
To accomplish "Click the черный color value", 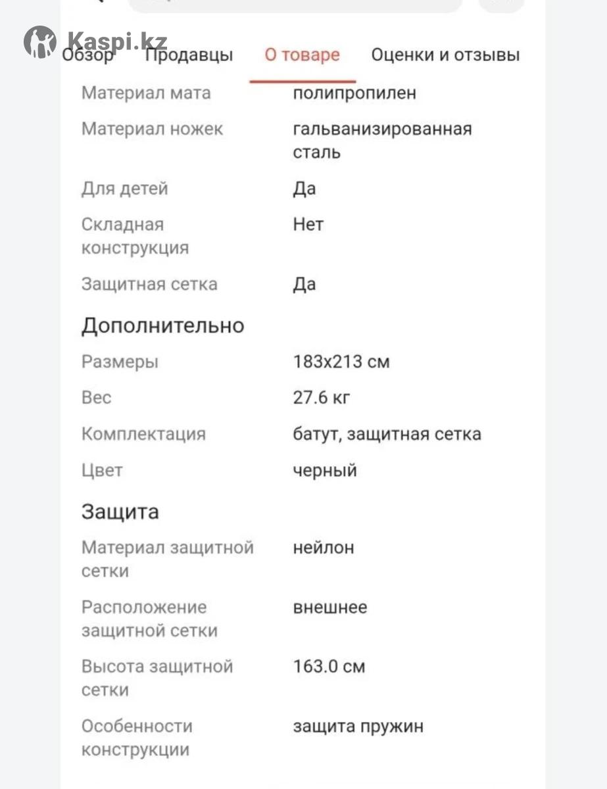I will tap(325, 470).
